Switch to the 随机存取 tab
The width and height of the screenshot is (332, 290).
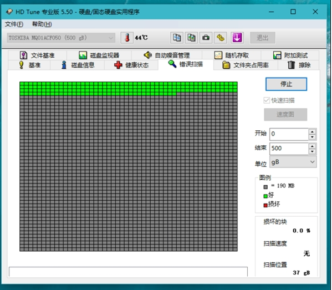tap(232, 55)
